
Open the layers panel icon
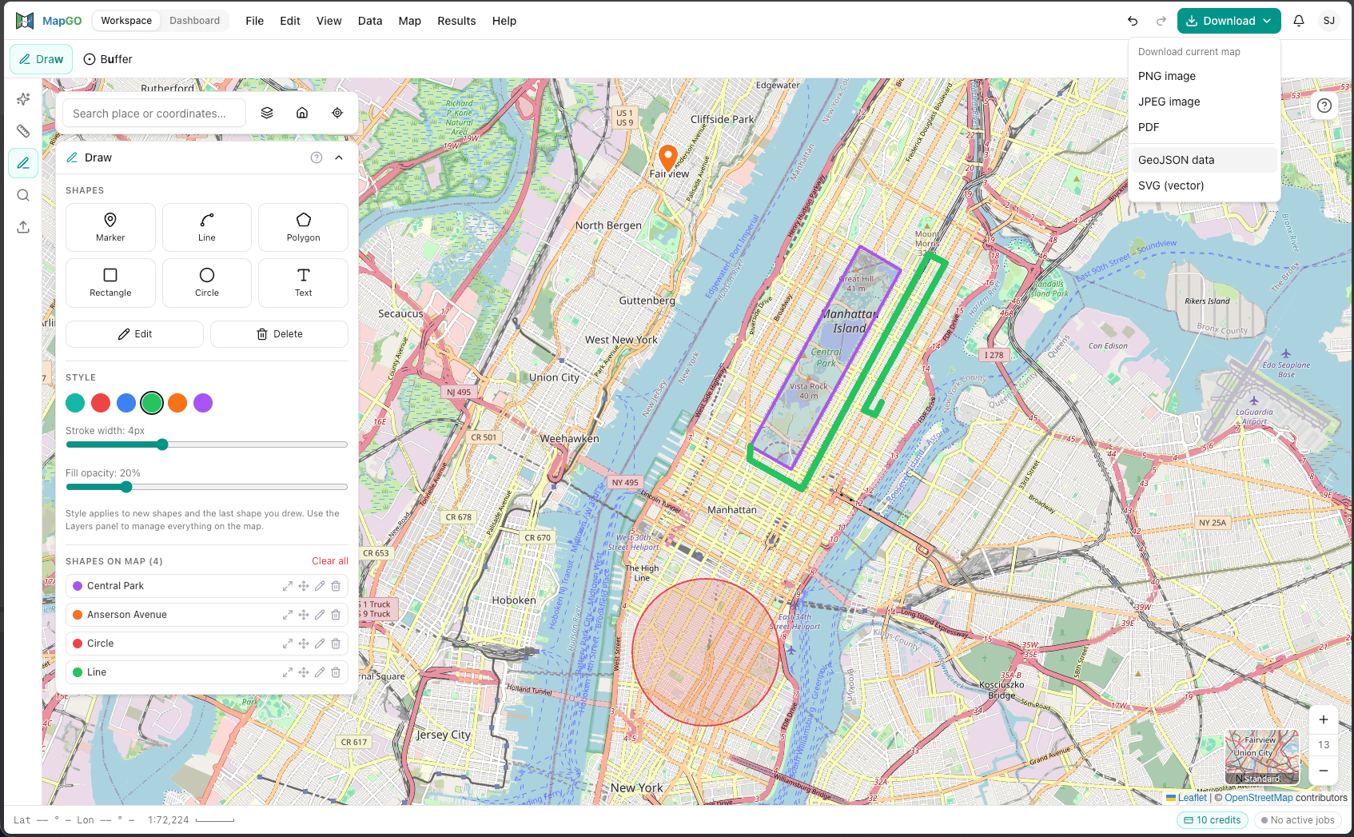tap(267, 113)
